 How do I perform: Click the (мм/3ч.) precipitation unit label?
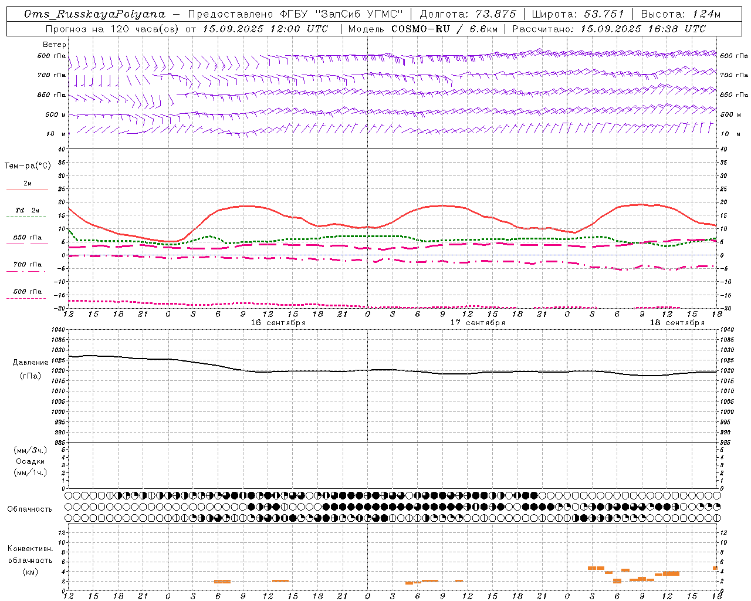(x=31, y=450)
